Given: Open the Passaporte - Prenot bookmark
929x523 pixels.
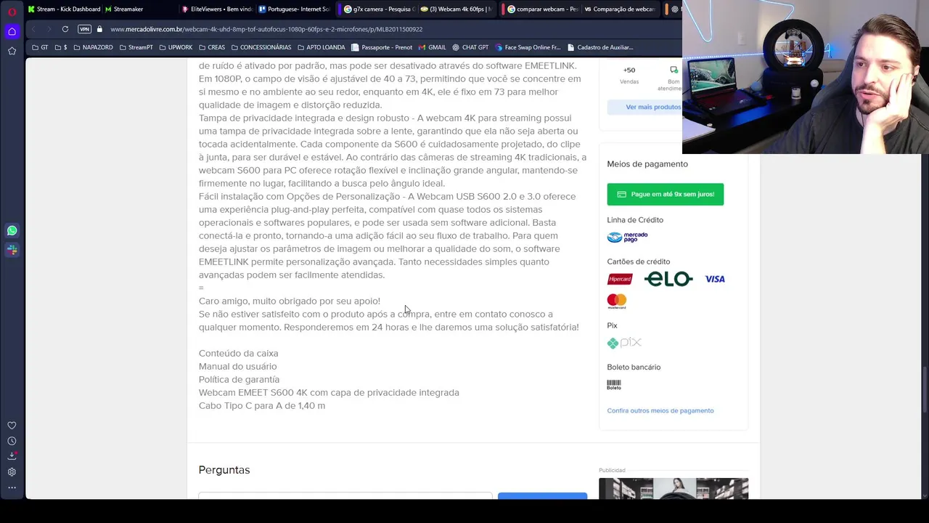Looking at the screenshot, I should pos(382,47).
